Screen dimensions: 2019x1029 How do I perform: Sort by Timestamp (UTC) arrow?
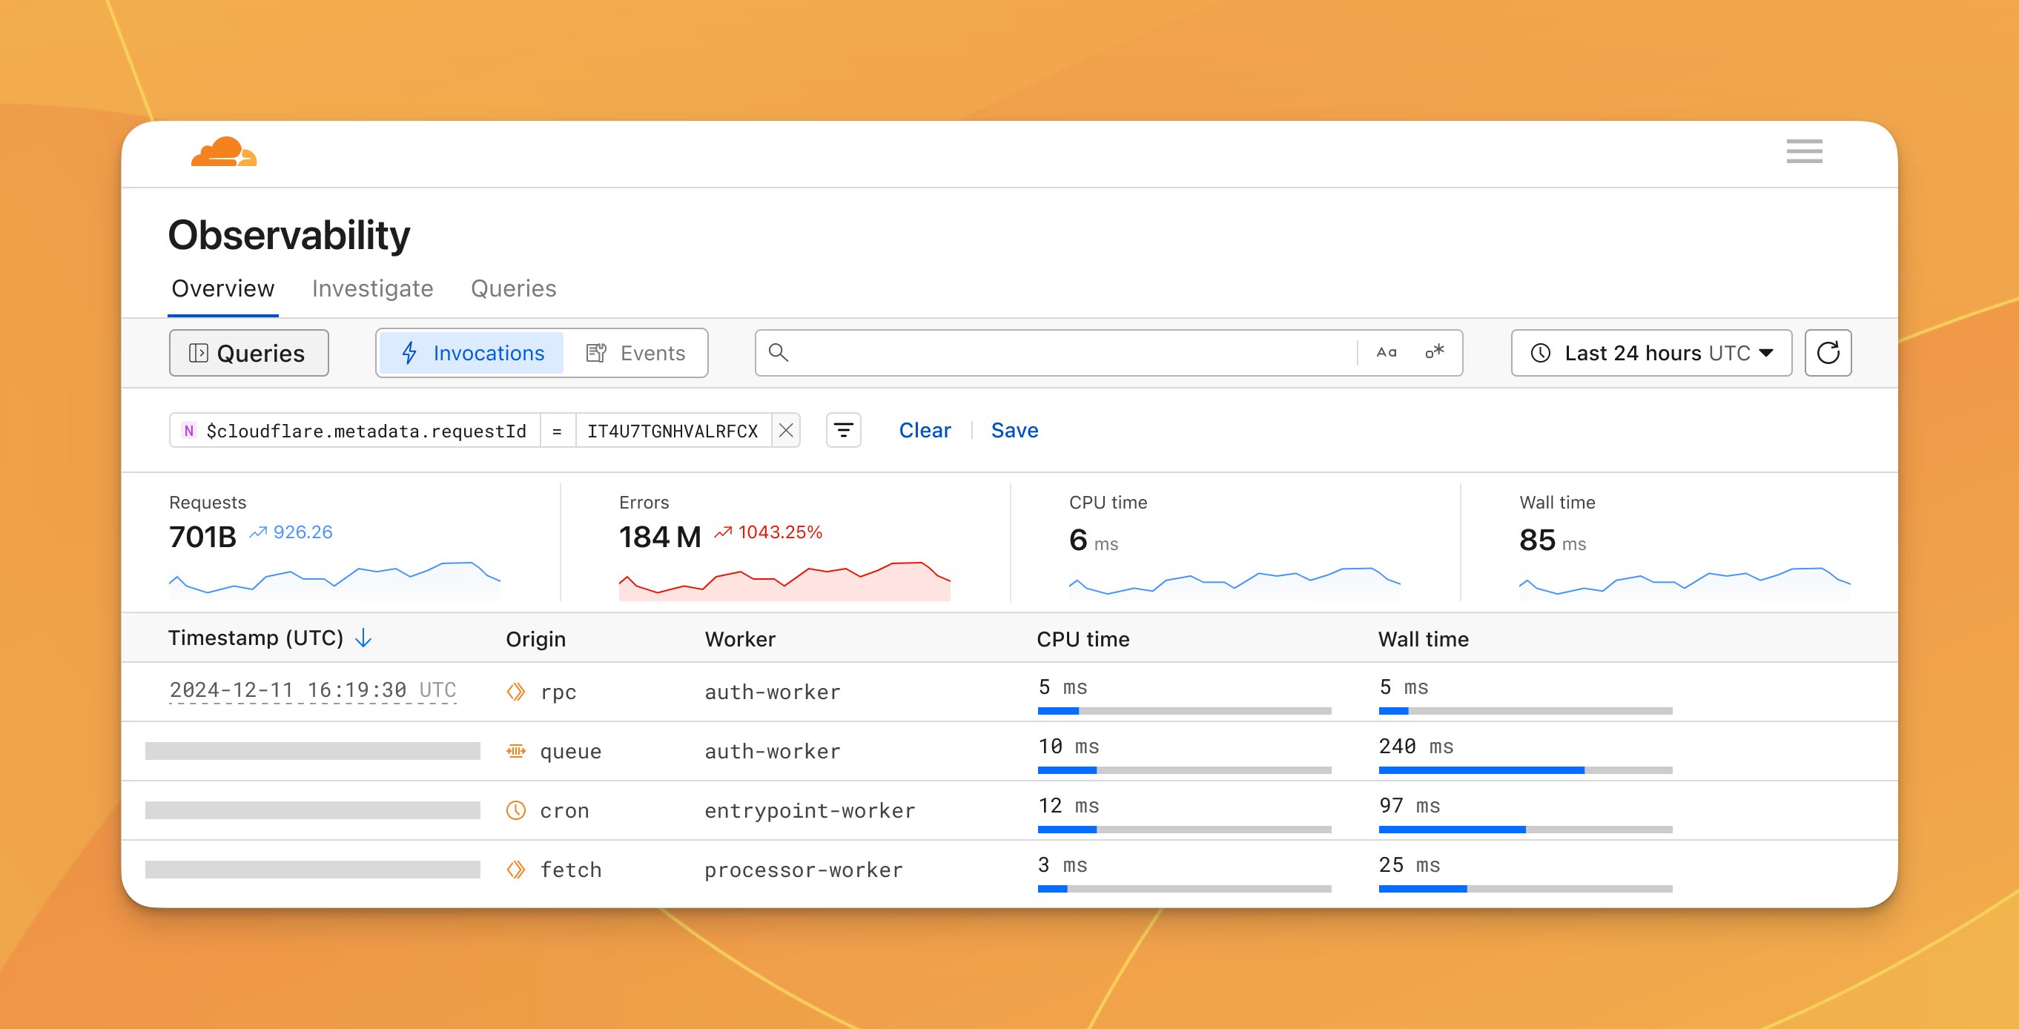(363, 638)
